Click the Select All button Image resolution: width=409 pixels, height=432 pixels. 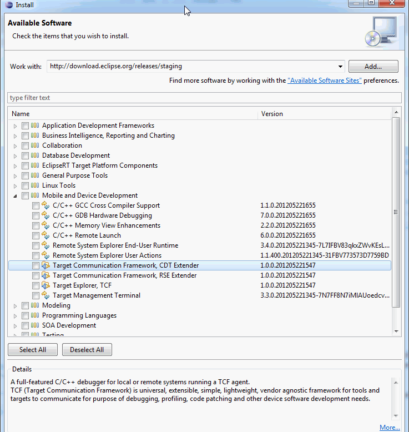point(33,350)
